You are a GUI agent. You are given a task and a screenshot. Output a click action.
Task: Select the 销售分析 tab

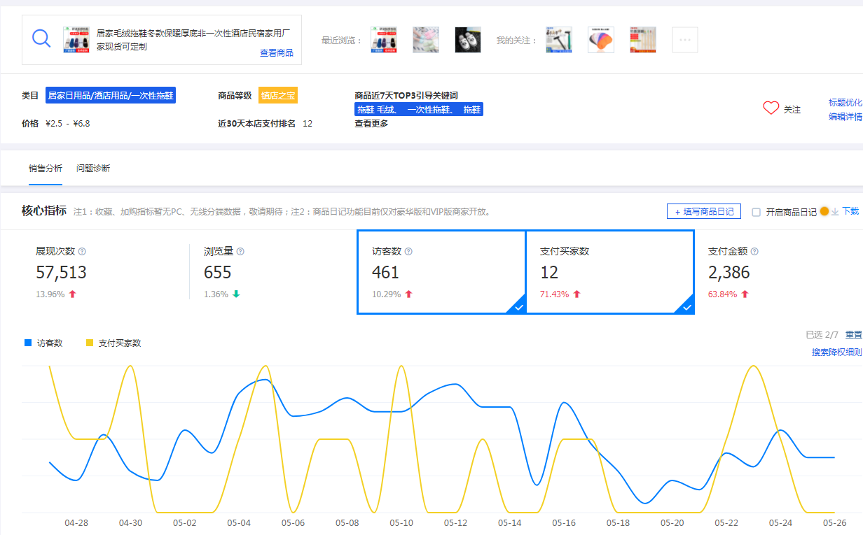point(46,169)
